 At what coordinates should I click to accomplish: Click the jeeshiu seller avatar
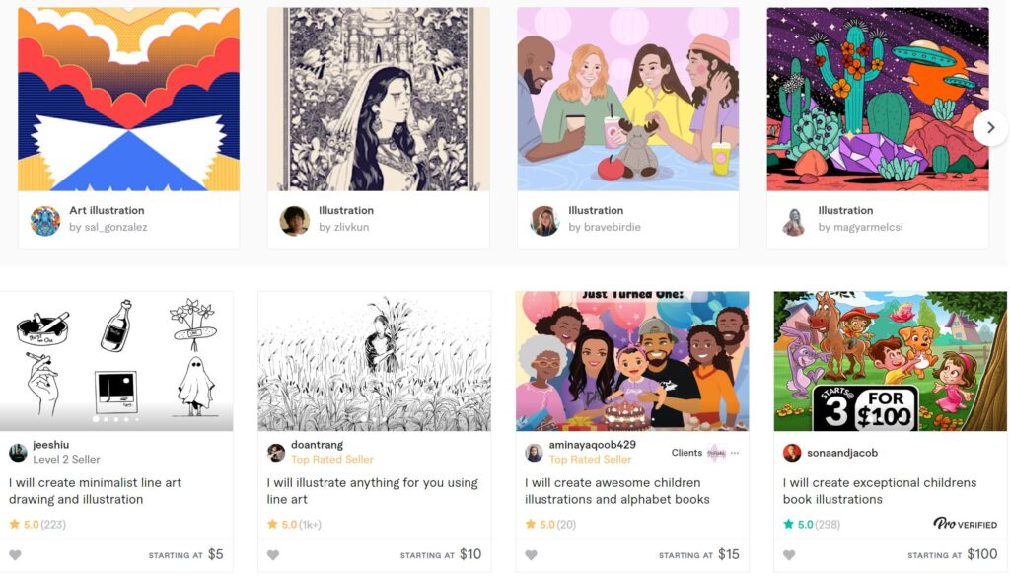click(18, 452)
